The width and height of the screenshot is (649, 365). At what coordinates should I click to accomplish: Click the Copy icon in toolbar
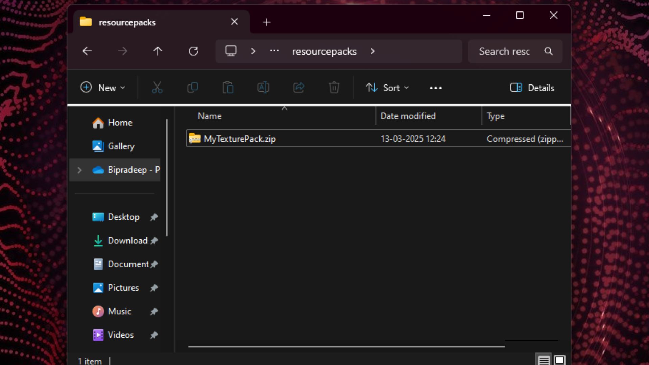pos(193,88)
